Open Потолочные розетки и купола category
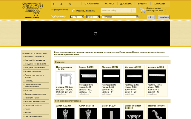This screenshot has width=191, height=119. [34, 76]
